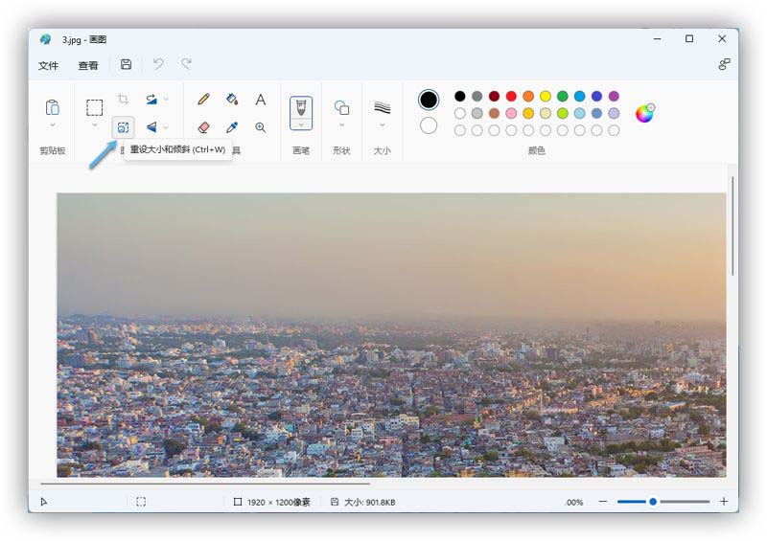Click the Crop tool icon
Screen dimensions: 767x541
pyautogui.click(x=123, y=99)
